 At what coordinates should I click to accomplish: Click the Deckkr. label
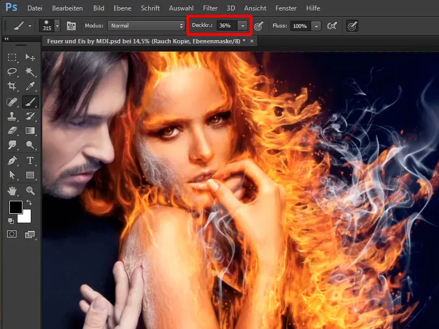[x=202, y=25]
